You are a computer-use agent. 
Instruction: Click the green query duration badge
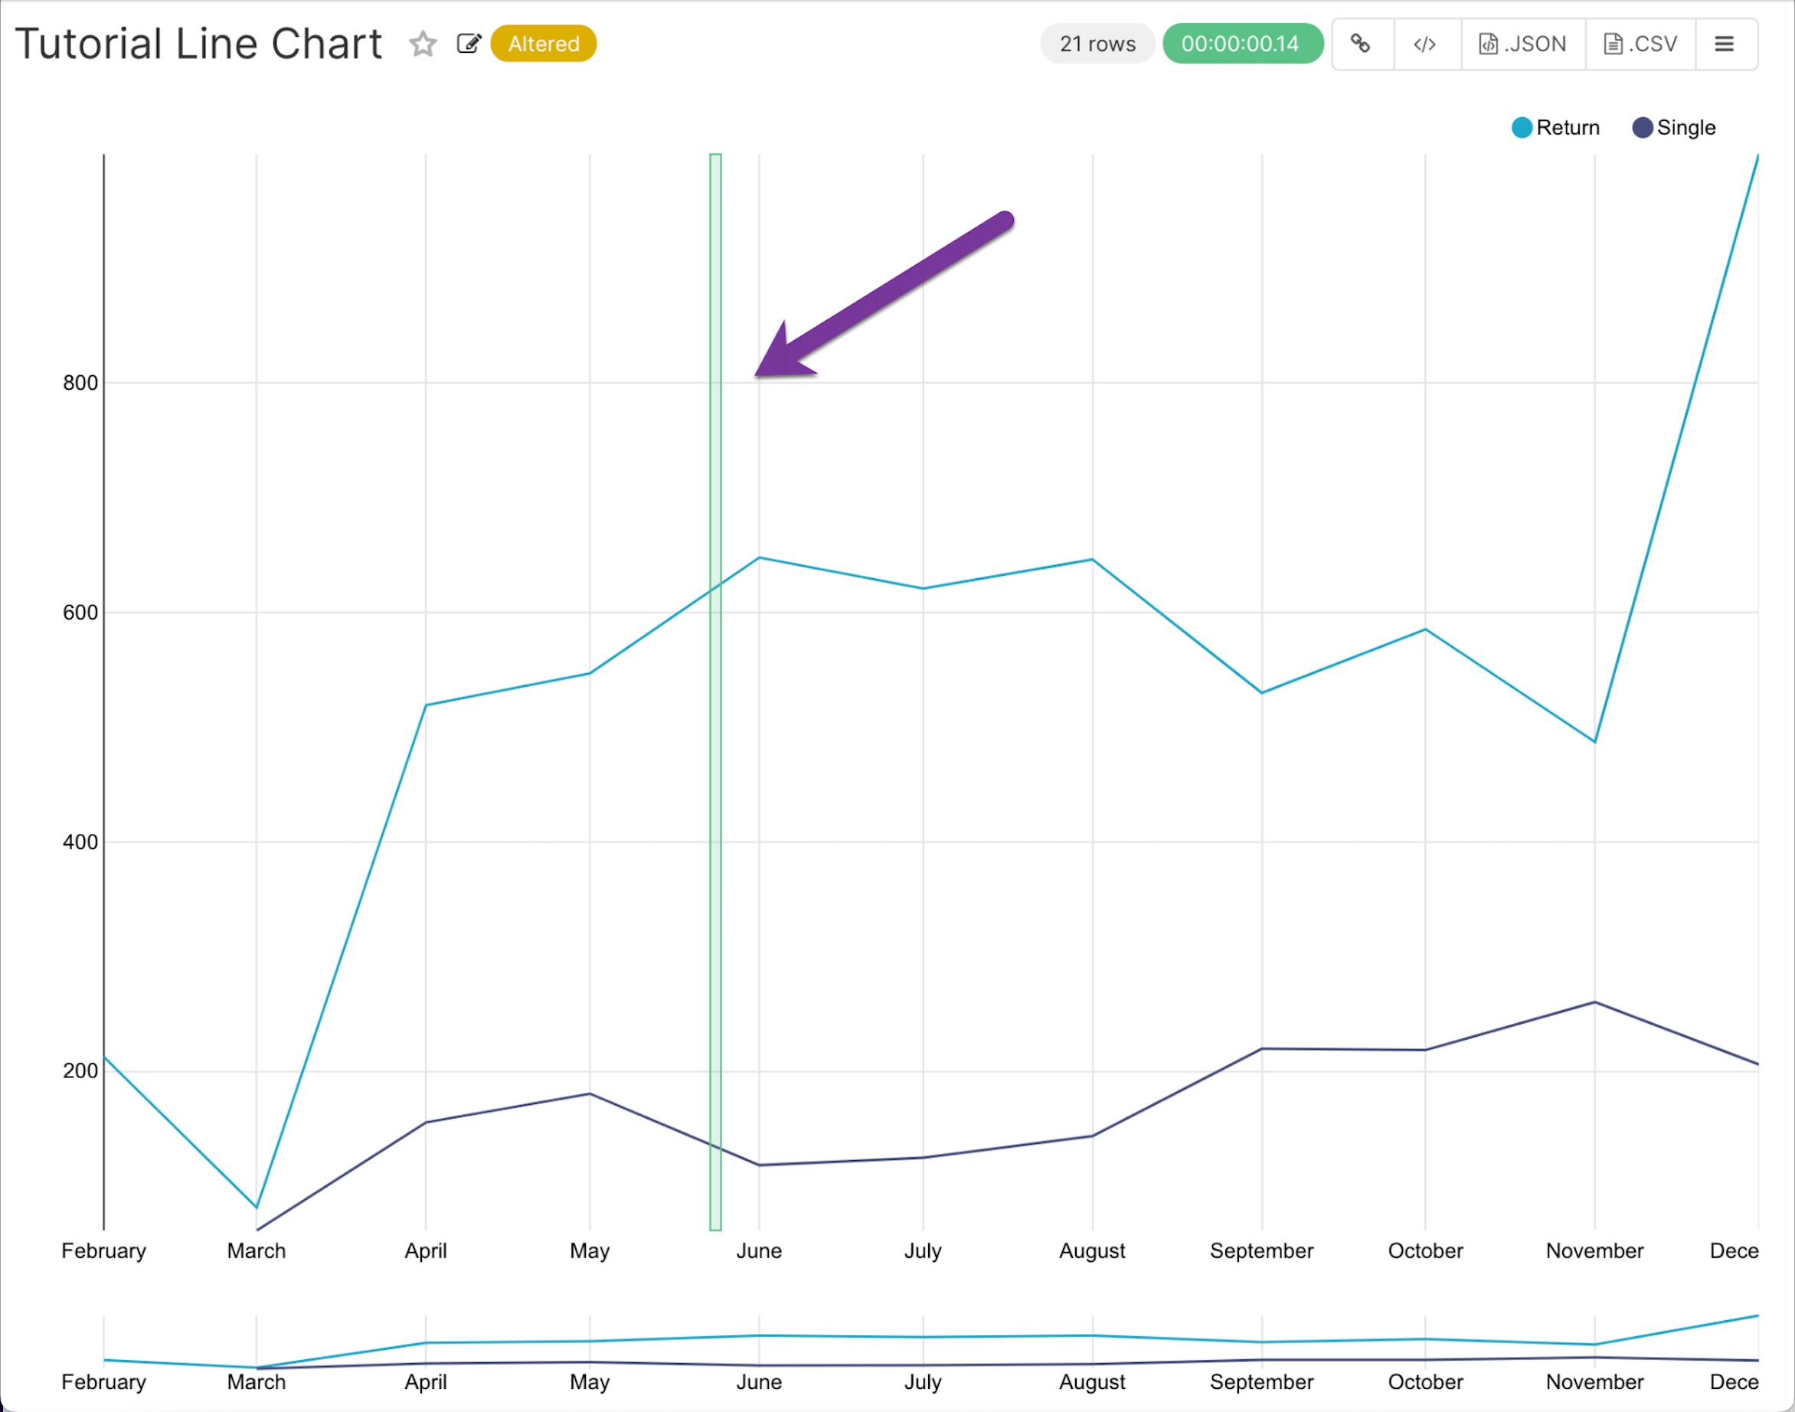point(1241,44)
